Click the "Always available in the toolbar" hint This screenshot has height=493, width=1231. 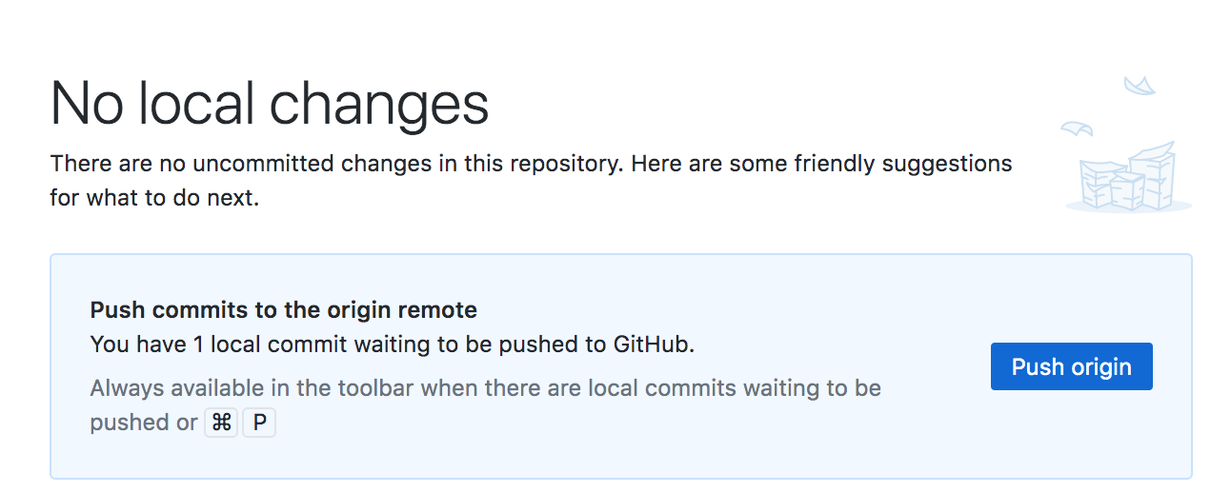pyautogui.click(x=485, y=388)
